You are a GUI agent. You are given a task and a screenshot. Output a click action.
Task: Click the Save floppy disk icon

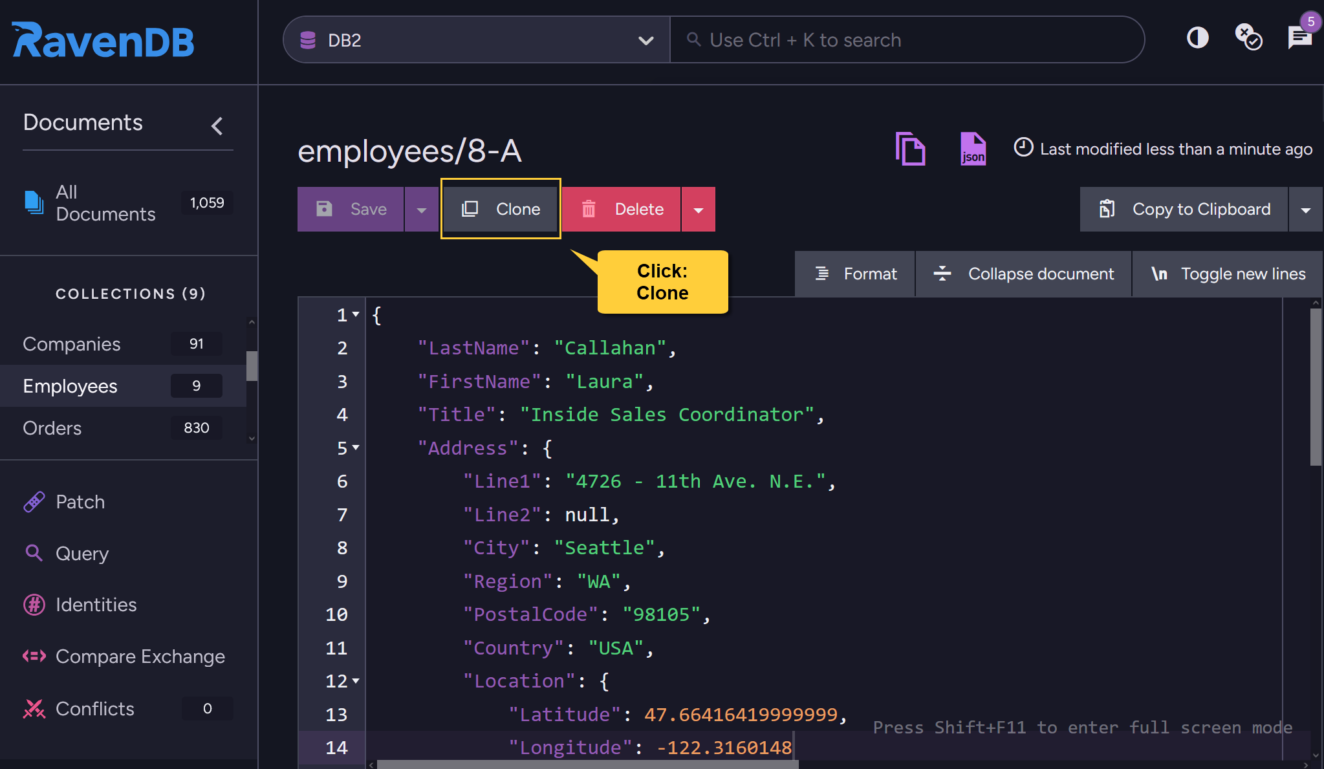(x=324, y=208)
